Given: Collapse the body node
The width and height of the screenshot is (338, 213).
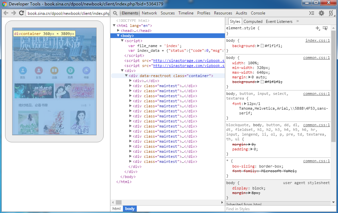Looking at the screenshot, I should pos(118,35).
